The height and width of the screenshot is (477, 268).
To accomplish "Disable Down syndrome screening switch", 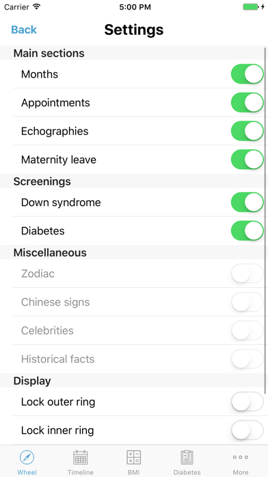I will pyautogui.click(x=247, y=202).
